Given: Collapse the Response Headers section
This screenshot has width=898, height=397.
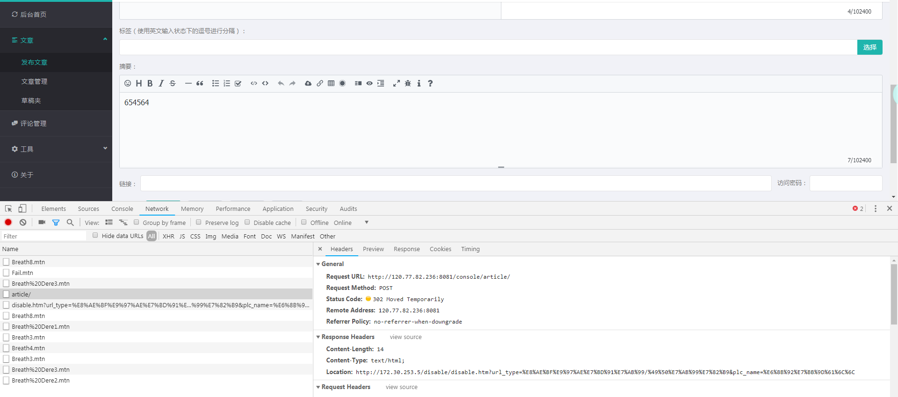Looking at the screenshot, I should (x=319, y=337).
